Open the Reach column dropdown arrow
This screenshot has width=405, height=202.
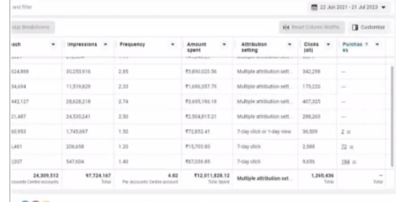click(x=53, y=45)
